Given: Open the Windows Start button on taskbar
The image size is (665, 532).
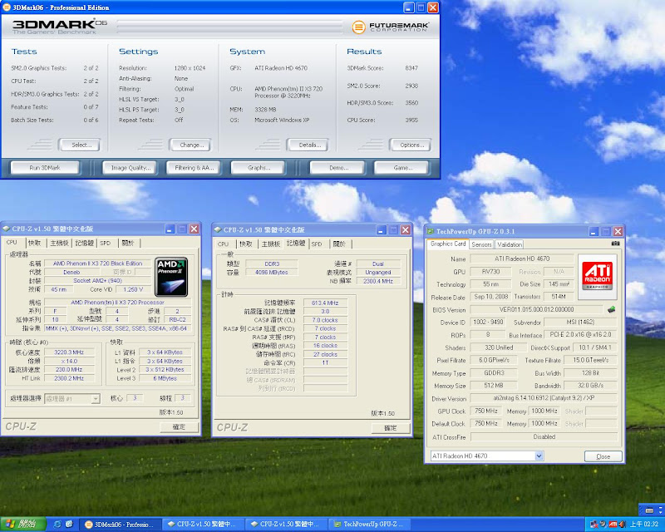Looking at the screenshot, I should [x=20, y=524].
